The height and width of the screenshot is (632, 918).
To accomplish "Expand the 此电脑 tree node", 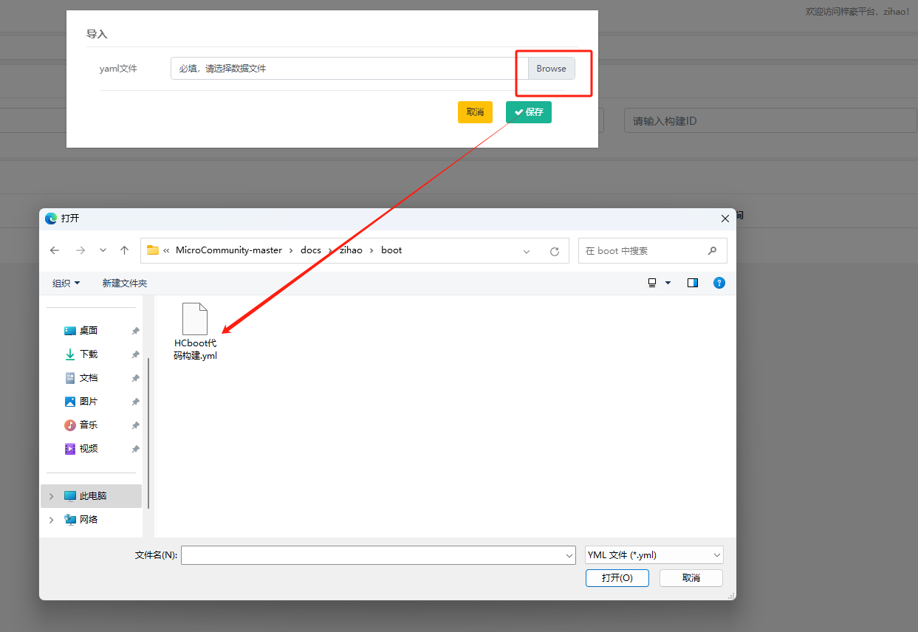I will [51, 496].
